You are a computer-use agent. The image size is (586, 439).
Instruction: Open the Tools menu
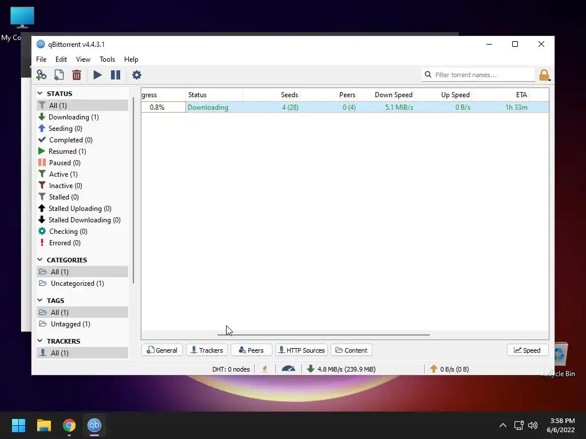pos(107,59)
